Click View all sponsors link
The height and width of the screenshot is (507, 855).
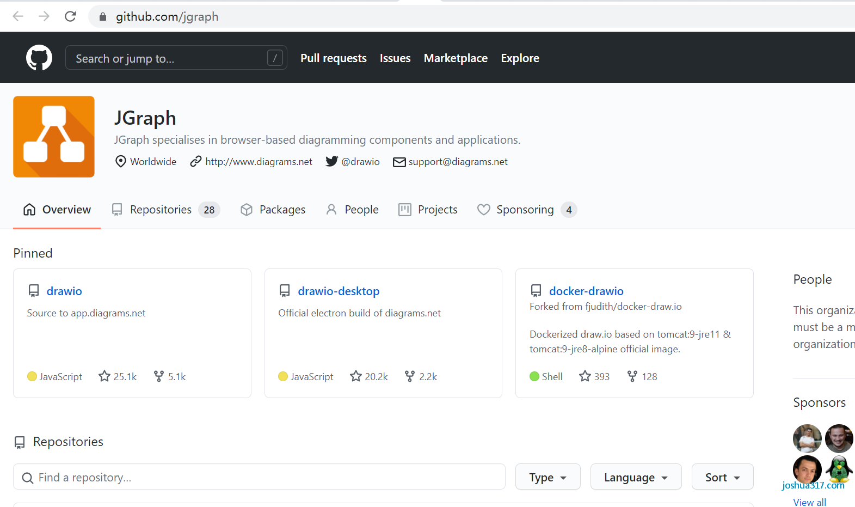click(809, 502)
